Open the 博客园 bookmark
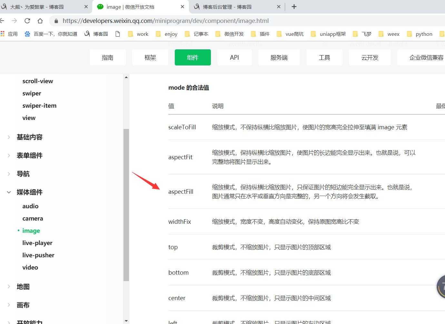This screenshot has height=324, width=445. 96,34
